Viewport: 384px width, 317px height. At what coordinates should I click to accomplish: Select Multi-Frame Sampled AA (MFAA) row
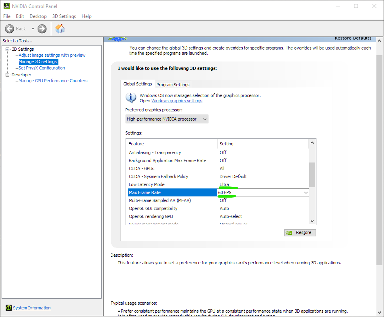click(218, 200)
